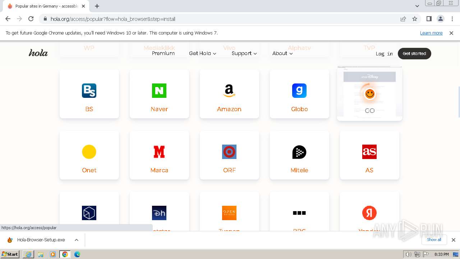Viewport: 460px width, 259px height.
Task: Open the Amazon logo icon
Action: [229, 91]
